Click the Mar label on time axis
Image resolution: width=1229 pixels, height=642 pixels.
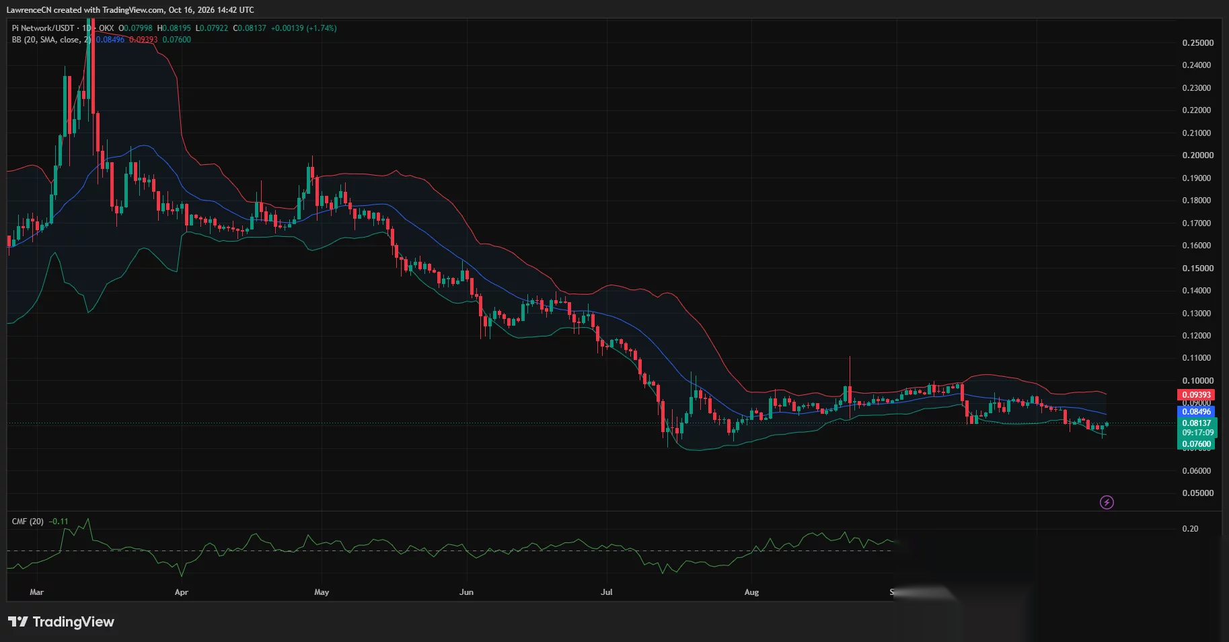37,592
